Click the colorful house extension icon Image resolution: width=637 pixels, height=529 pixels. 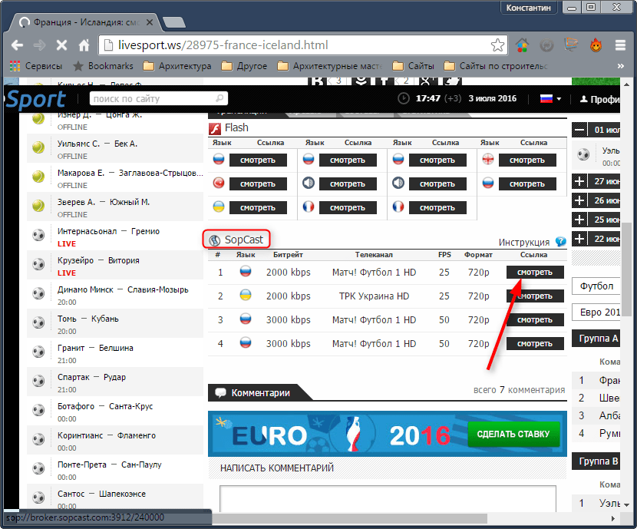(x=522, y=45)
